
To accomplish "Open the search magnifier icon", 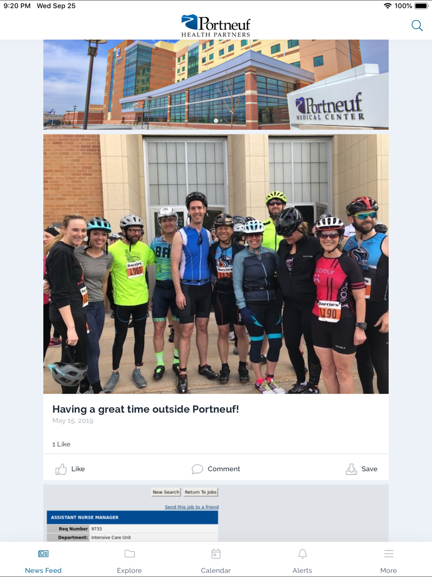I will pyautogui.click(x=417, y=26).
